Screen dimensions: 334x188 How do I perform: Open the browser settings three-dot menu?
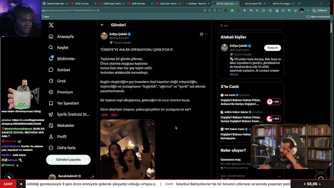point(308,10)
